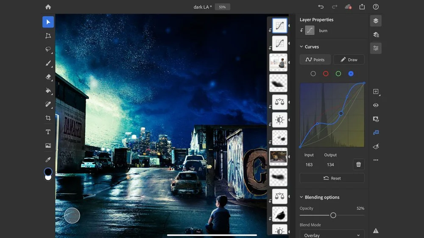Image resolution: width=424 pixels, height=238 pixels.
Task: Select the Type tool
Action: pos(48,132)
